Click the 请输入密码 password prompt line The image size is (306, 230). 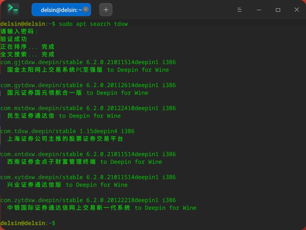[x=17, y=31]
